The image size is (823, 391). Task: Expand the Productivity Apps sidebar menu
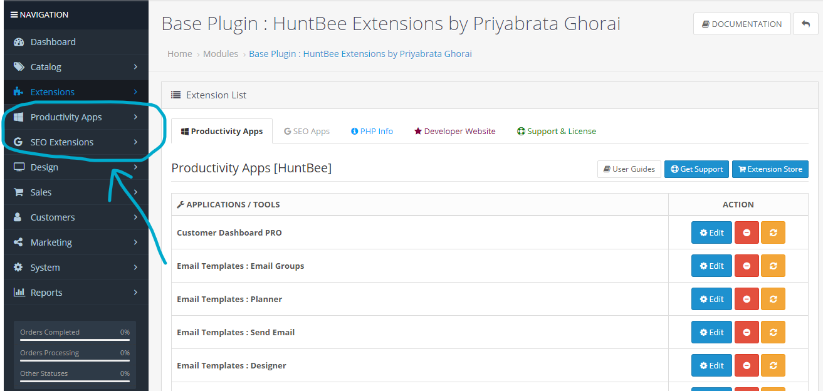point(76,117)
